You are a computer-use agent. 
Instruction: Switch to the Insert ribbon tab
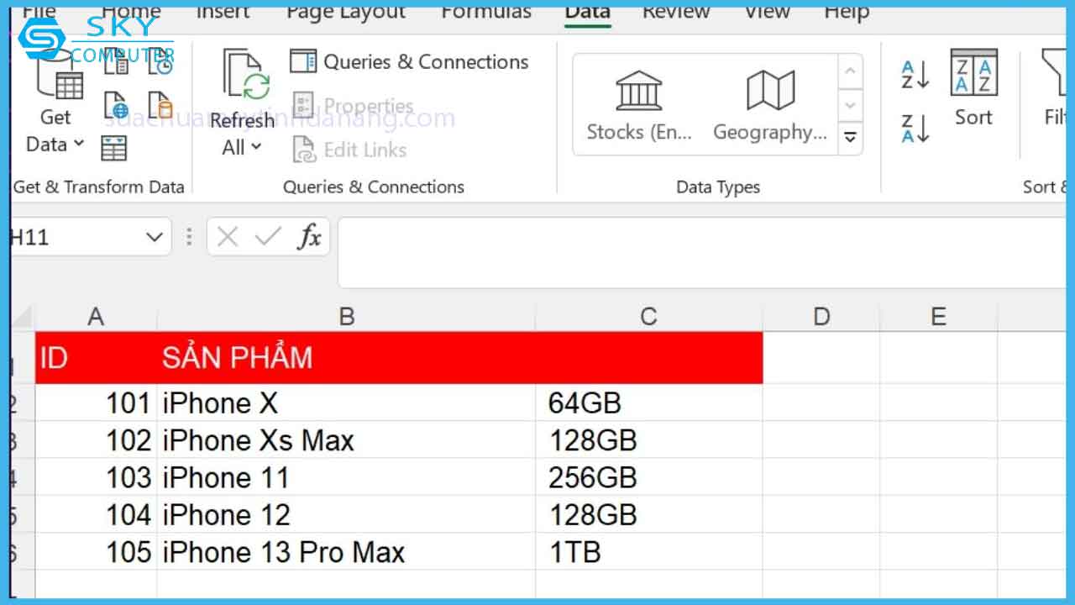[x=223, y=11]
